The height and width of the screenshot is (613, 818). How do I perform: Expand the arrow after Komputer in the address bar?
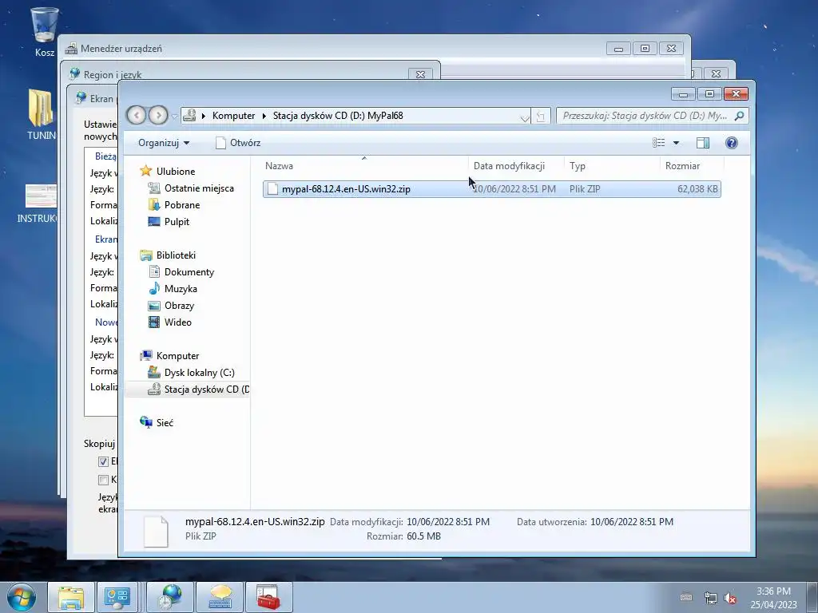click(x=264, y=116)
